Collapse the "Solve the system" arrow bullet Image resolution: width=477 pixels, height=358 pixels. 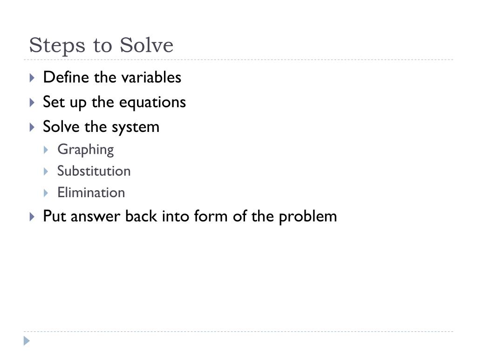point(32,127)
